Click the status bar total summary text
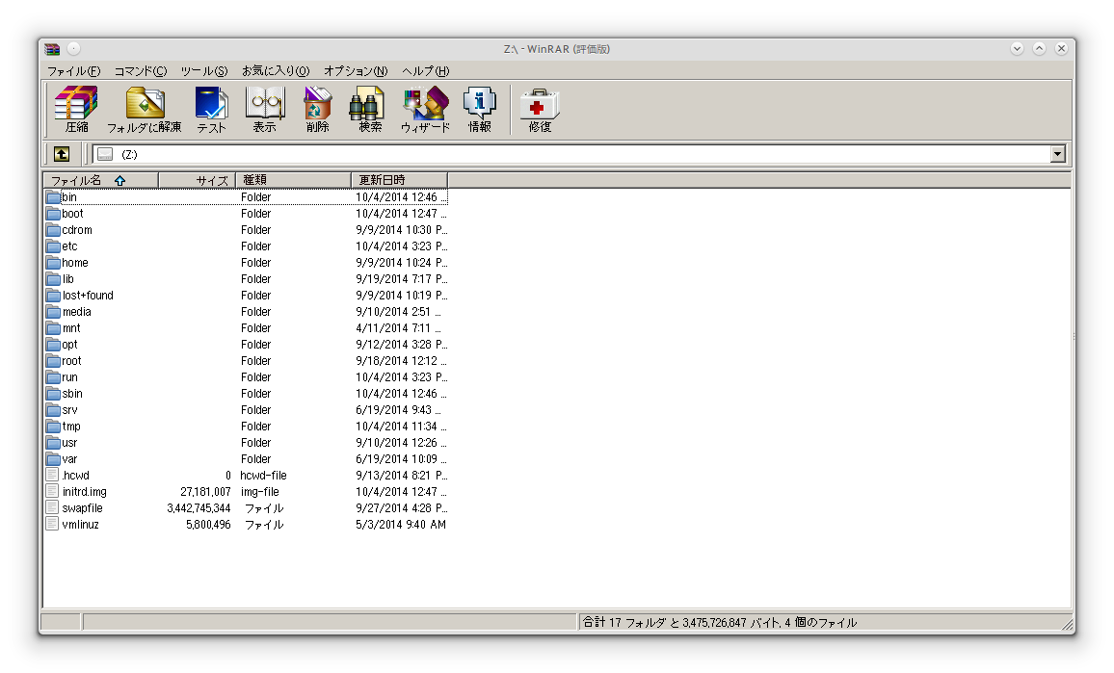Screen dimensions: 1114x673 [x=720, y=623]
